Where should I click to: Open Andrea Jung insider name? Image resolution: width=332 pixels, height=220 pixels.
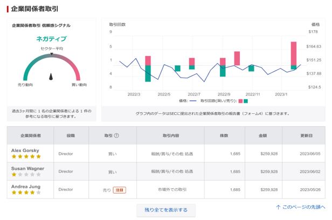click(26, 187)
